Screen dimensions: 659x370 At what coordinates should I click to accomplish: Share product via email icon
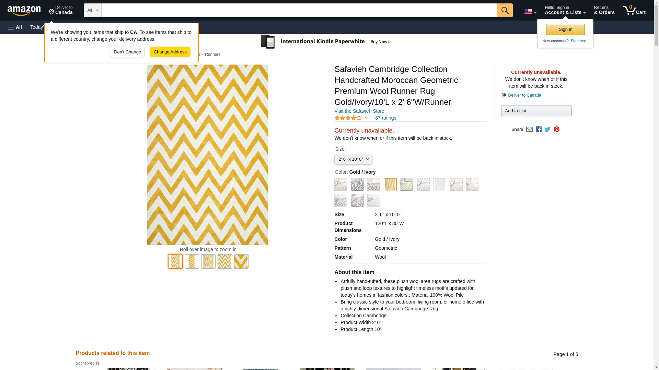coord(529,129)
